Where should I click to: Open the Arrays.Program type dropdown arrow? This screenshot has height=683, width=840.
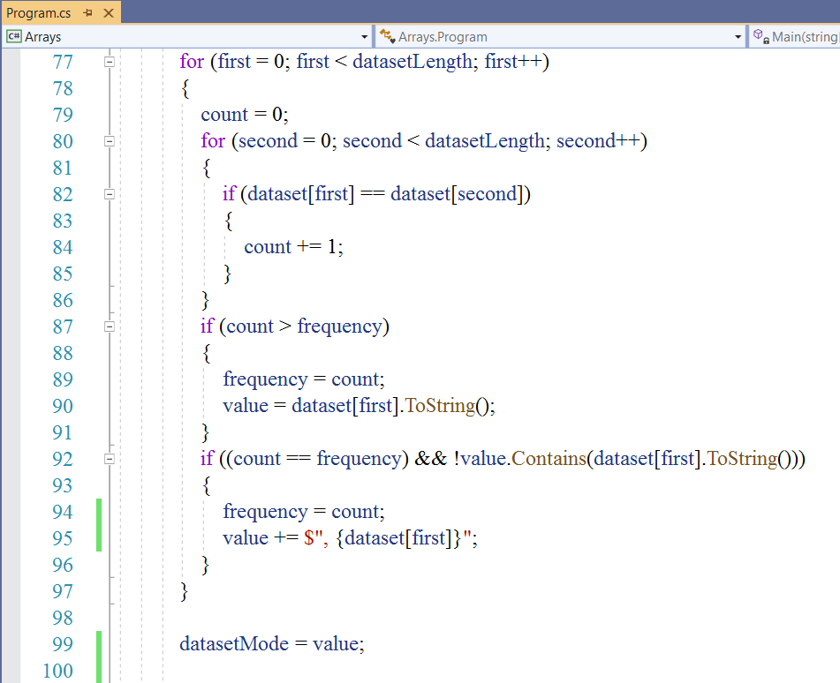(x=738, y=37)
